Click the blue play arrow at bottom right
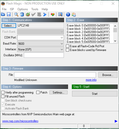Viewport: 119px width, 129px height. click(x=116, y=121)
